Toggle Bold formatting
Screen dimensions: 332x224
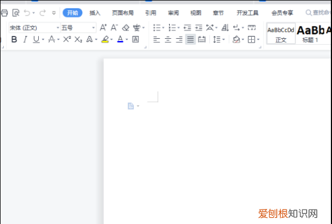(x=14, y=39)
